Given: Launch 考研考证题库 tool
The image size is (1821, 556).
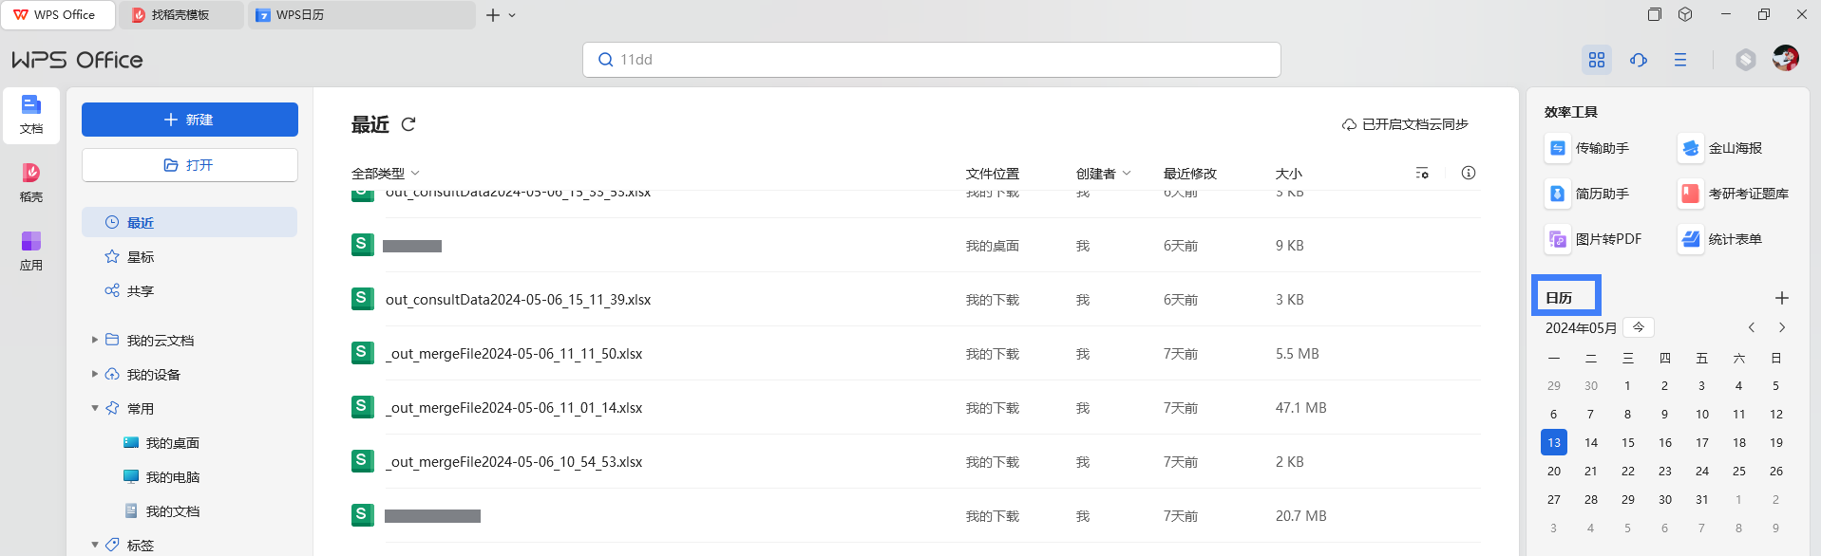Looking at the screenshot, I should pyautogui.click(x=1735, y=194).
